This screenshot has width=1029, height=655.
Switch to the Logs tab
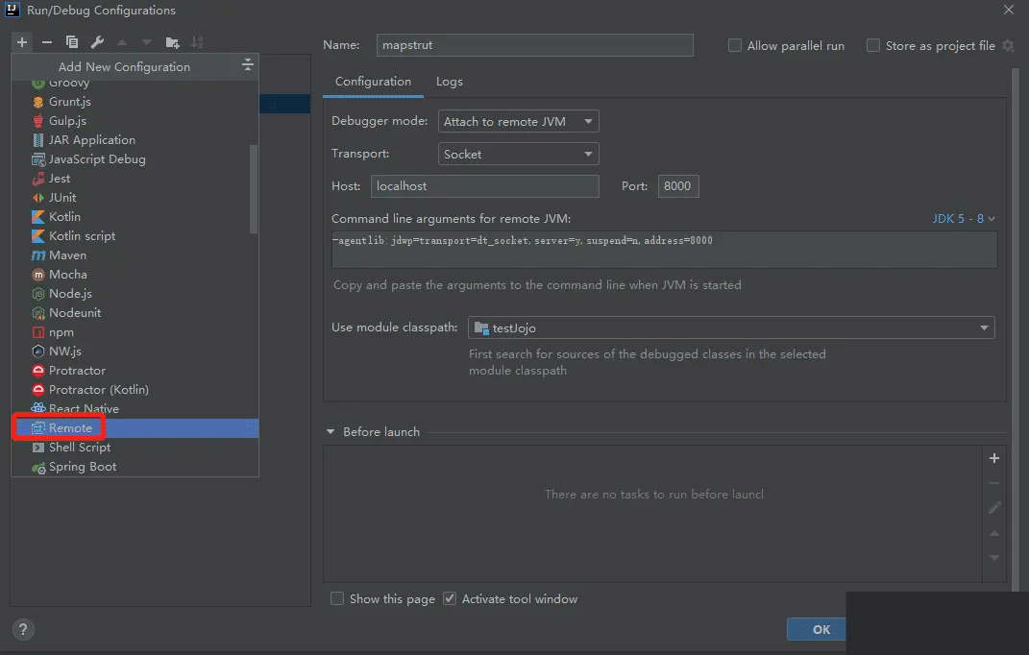[x=450, y=82]
